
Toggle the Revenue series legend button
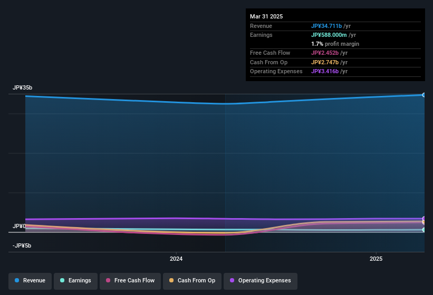click(30, 281)
